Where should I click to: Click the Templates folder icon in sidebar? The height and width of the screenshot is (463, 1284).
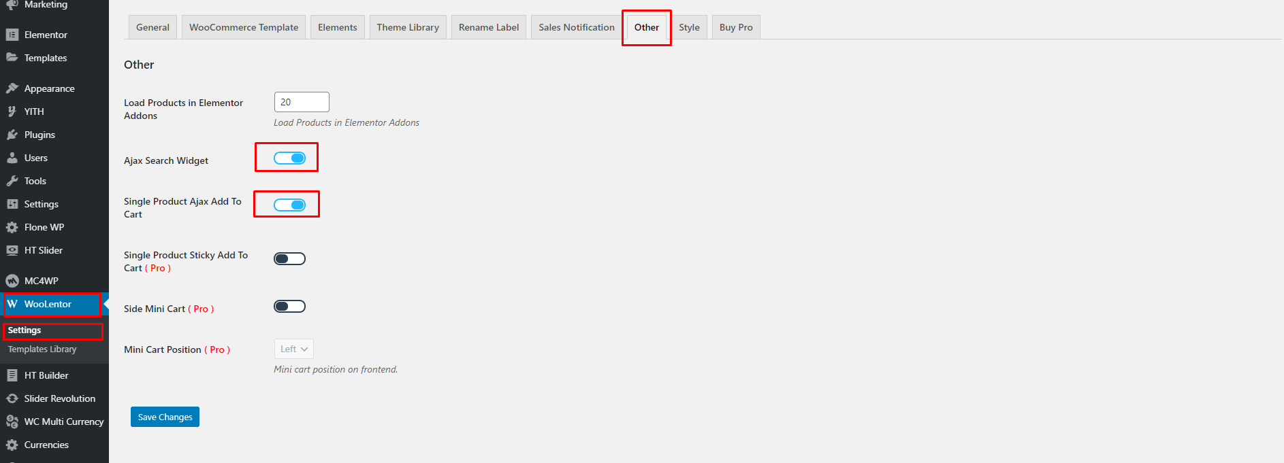coord(12,58)
